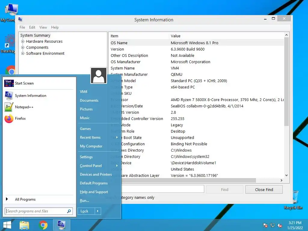Viewport: 308px width, 231px height.
Task: Click the Close Find button
Action: click(264, 189)
